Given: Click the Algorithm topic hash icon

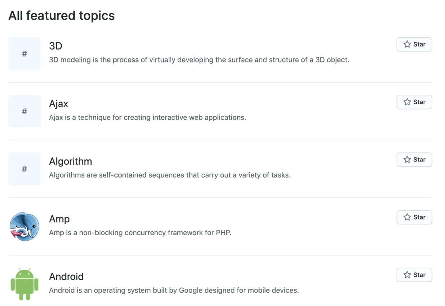Looking at the screenshot, I should [x=24, y=169].
